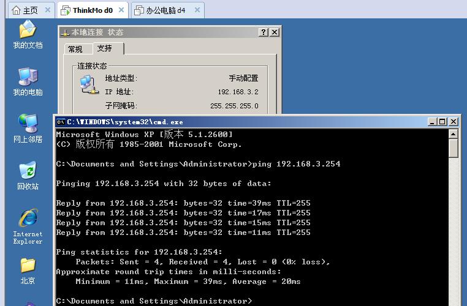Screen dimensions: 467x306
Task: Close the 办公电脑 d4 tab
Action: [x=197, y=10]
